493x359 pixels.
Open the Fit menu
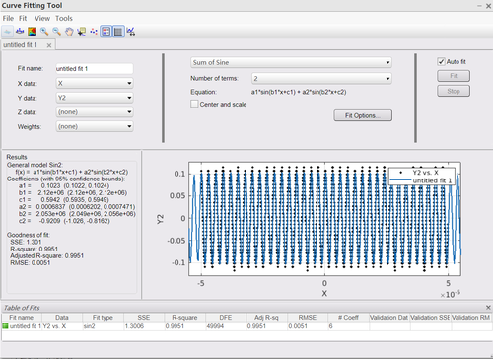(23, 19)
